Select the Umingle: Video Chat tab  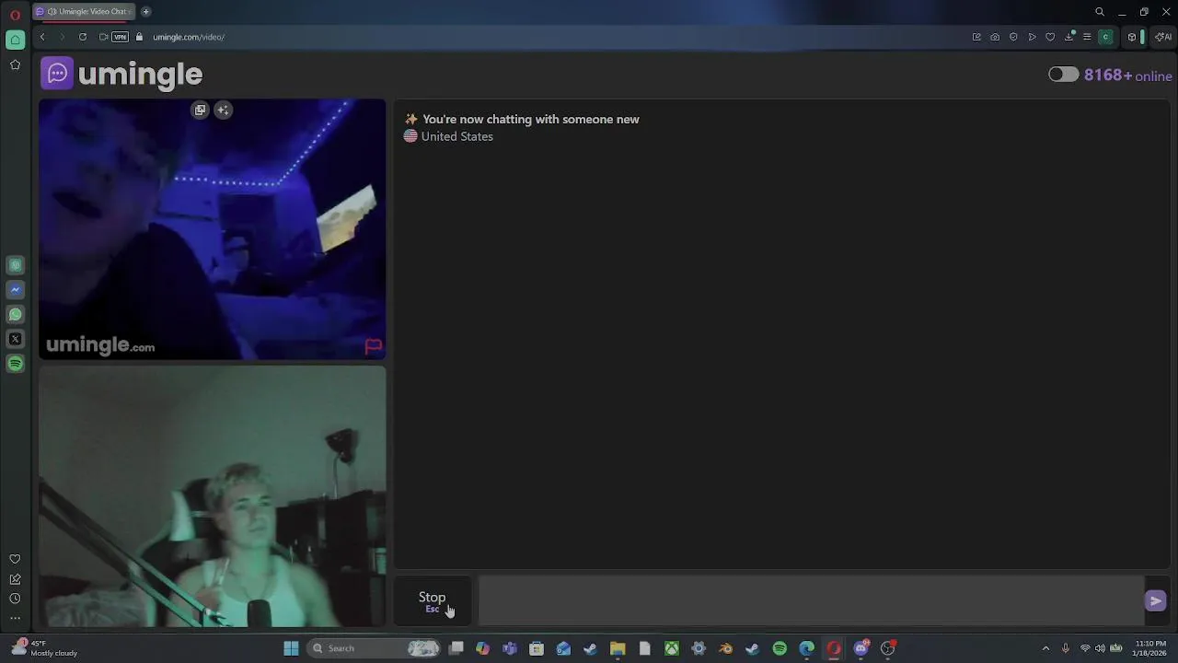point(83,11)
